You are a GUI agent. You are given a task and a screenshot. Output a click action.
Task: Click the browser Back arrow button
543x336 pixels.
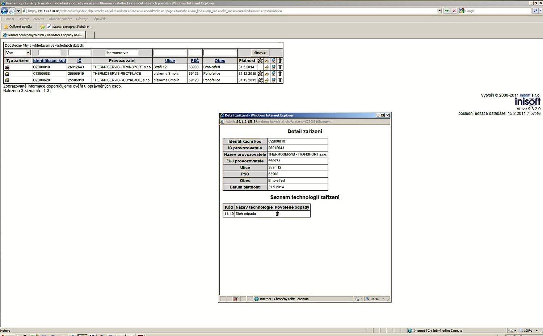[x=4, y=11]
